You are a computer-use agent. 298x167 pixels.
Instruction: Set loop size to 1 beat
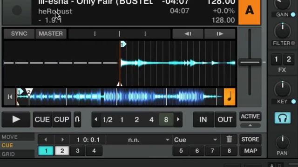pos(122,120)
